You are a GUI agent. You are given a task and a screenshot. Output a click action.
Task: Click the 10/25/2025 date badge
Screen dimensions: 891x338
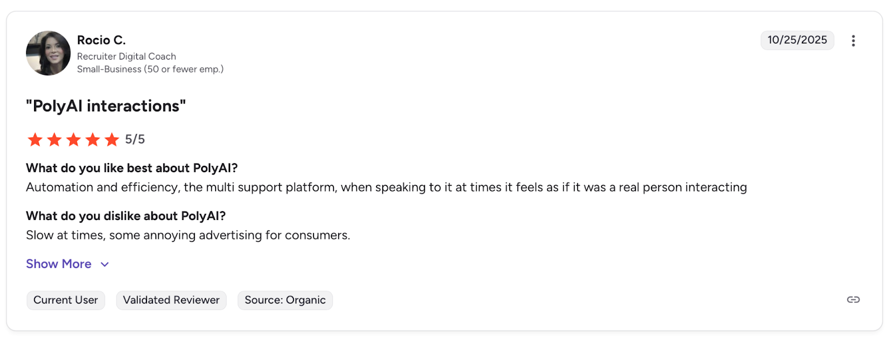click(x=797, y=40)
